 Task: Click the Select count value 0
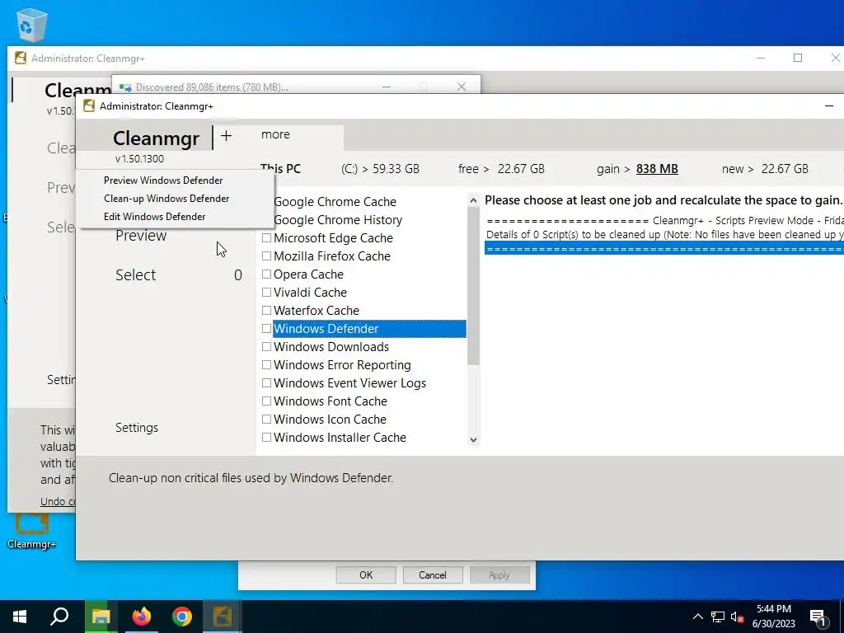(x=238, y=275)
